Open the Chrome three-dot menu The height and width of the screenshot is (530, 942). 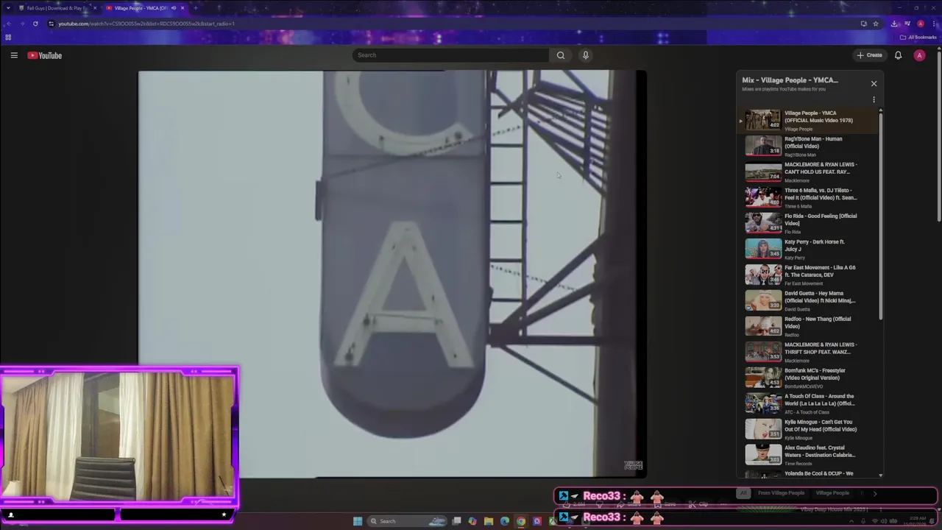pyautogui.click(x=934, y=24)
